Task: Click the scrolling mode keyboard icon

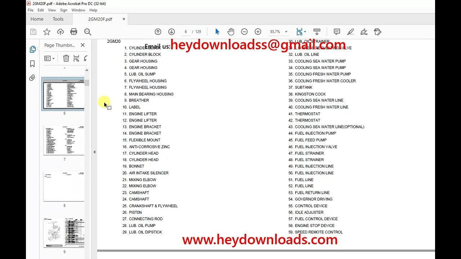Action: [317, 32]
